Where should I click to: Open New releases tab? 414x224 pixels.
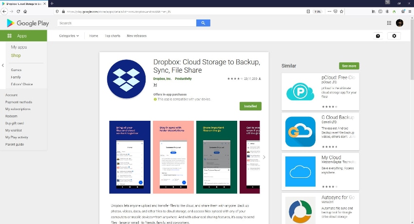pyautogui.click(x=136, y=36)
